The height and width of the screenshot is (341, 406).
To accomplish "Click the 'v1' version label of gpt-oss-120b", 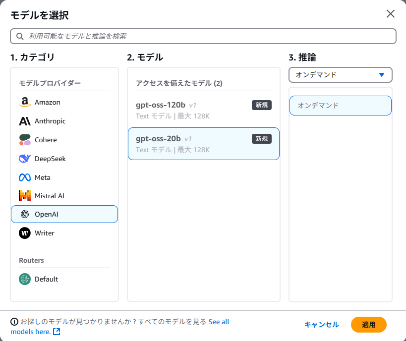I will tap(192, 106).
